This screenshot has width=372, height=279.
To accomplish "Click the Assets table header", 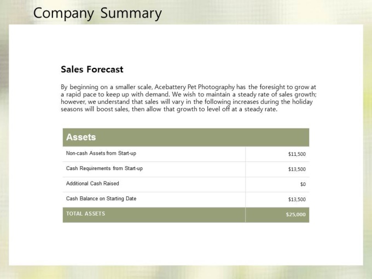I will (x=81, y=137).
